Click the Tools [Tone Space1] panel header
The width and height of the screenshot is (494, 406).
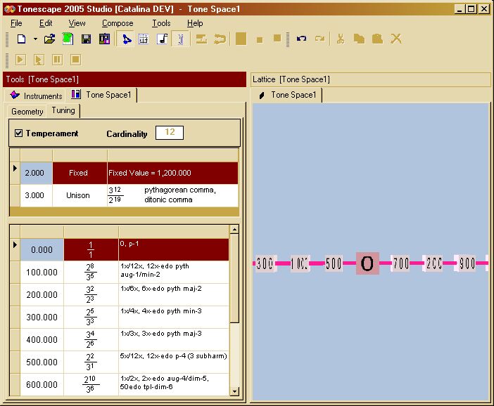125,79
